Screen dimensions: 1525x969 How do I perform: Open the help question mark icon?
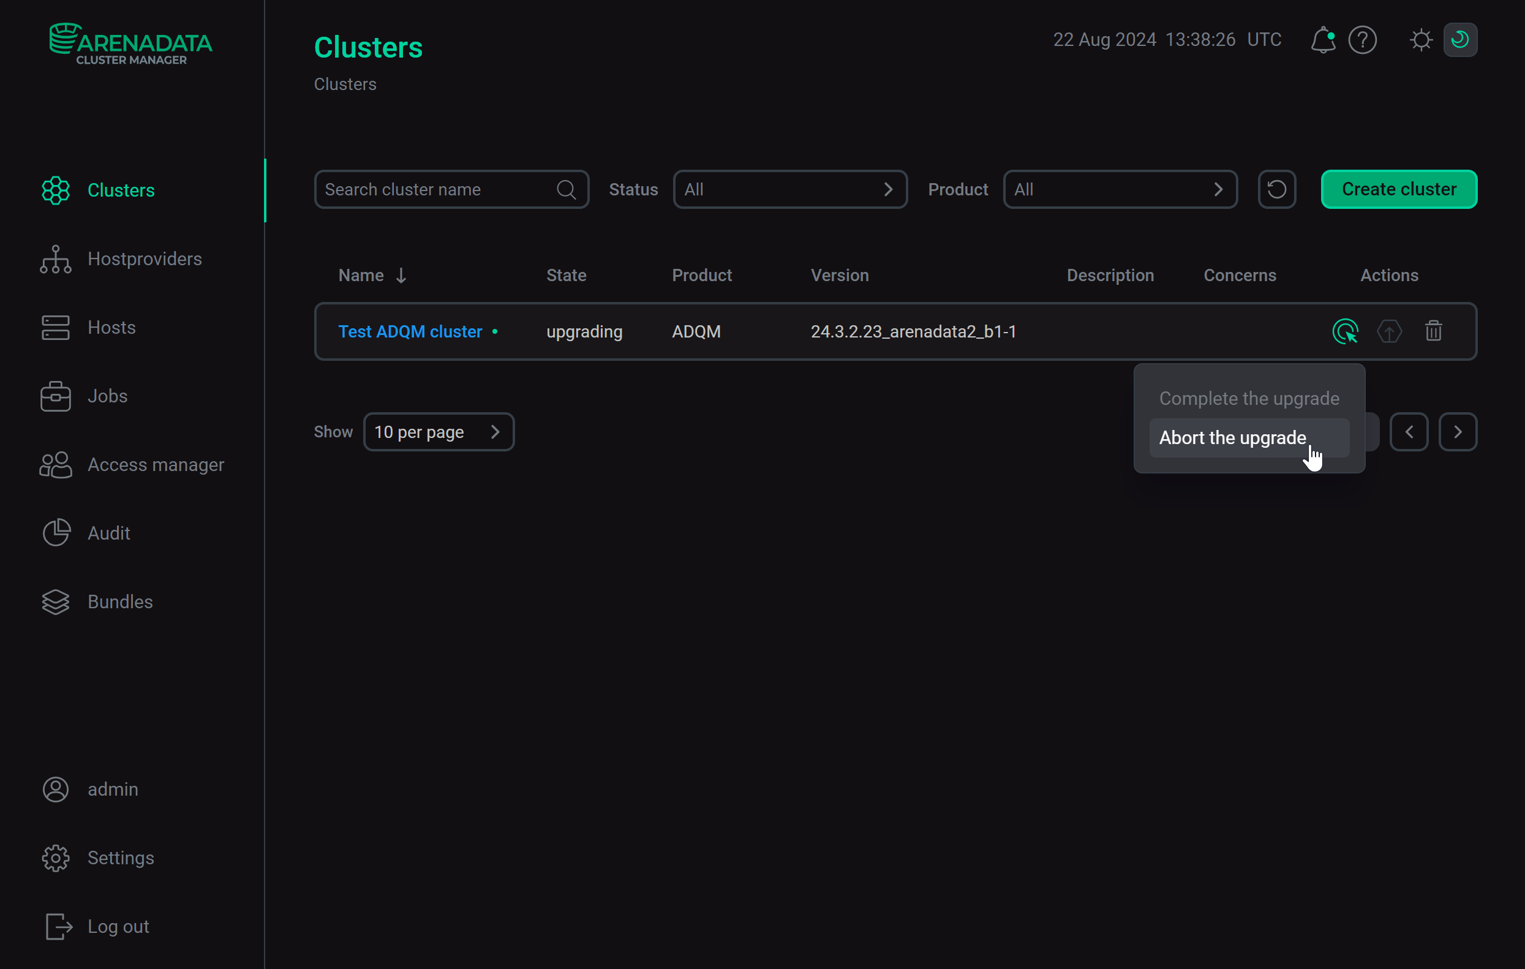coord(1362,40)
